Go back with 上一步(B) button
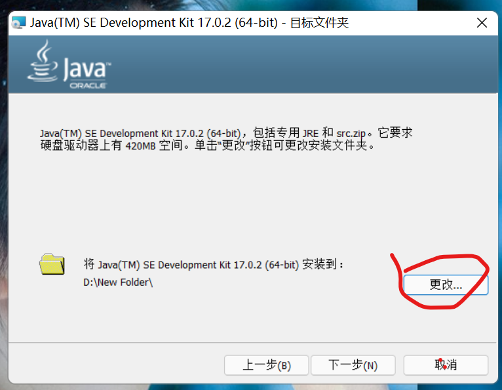This screenshot has height=390, width=502. point(266,365)
